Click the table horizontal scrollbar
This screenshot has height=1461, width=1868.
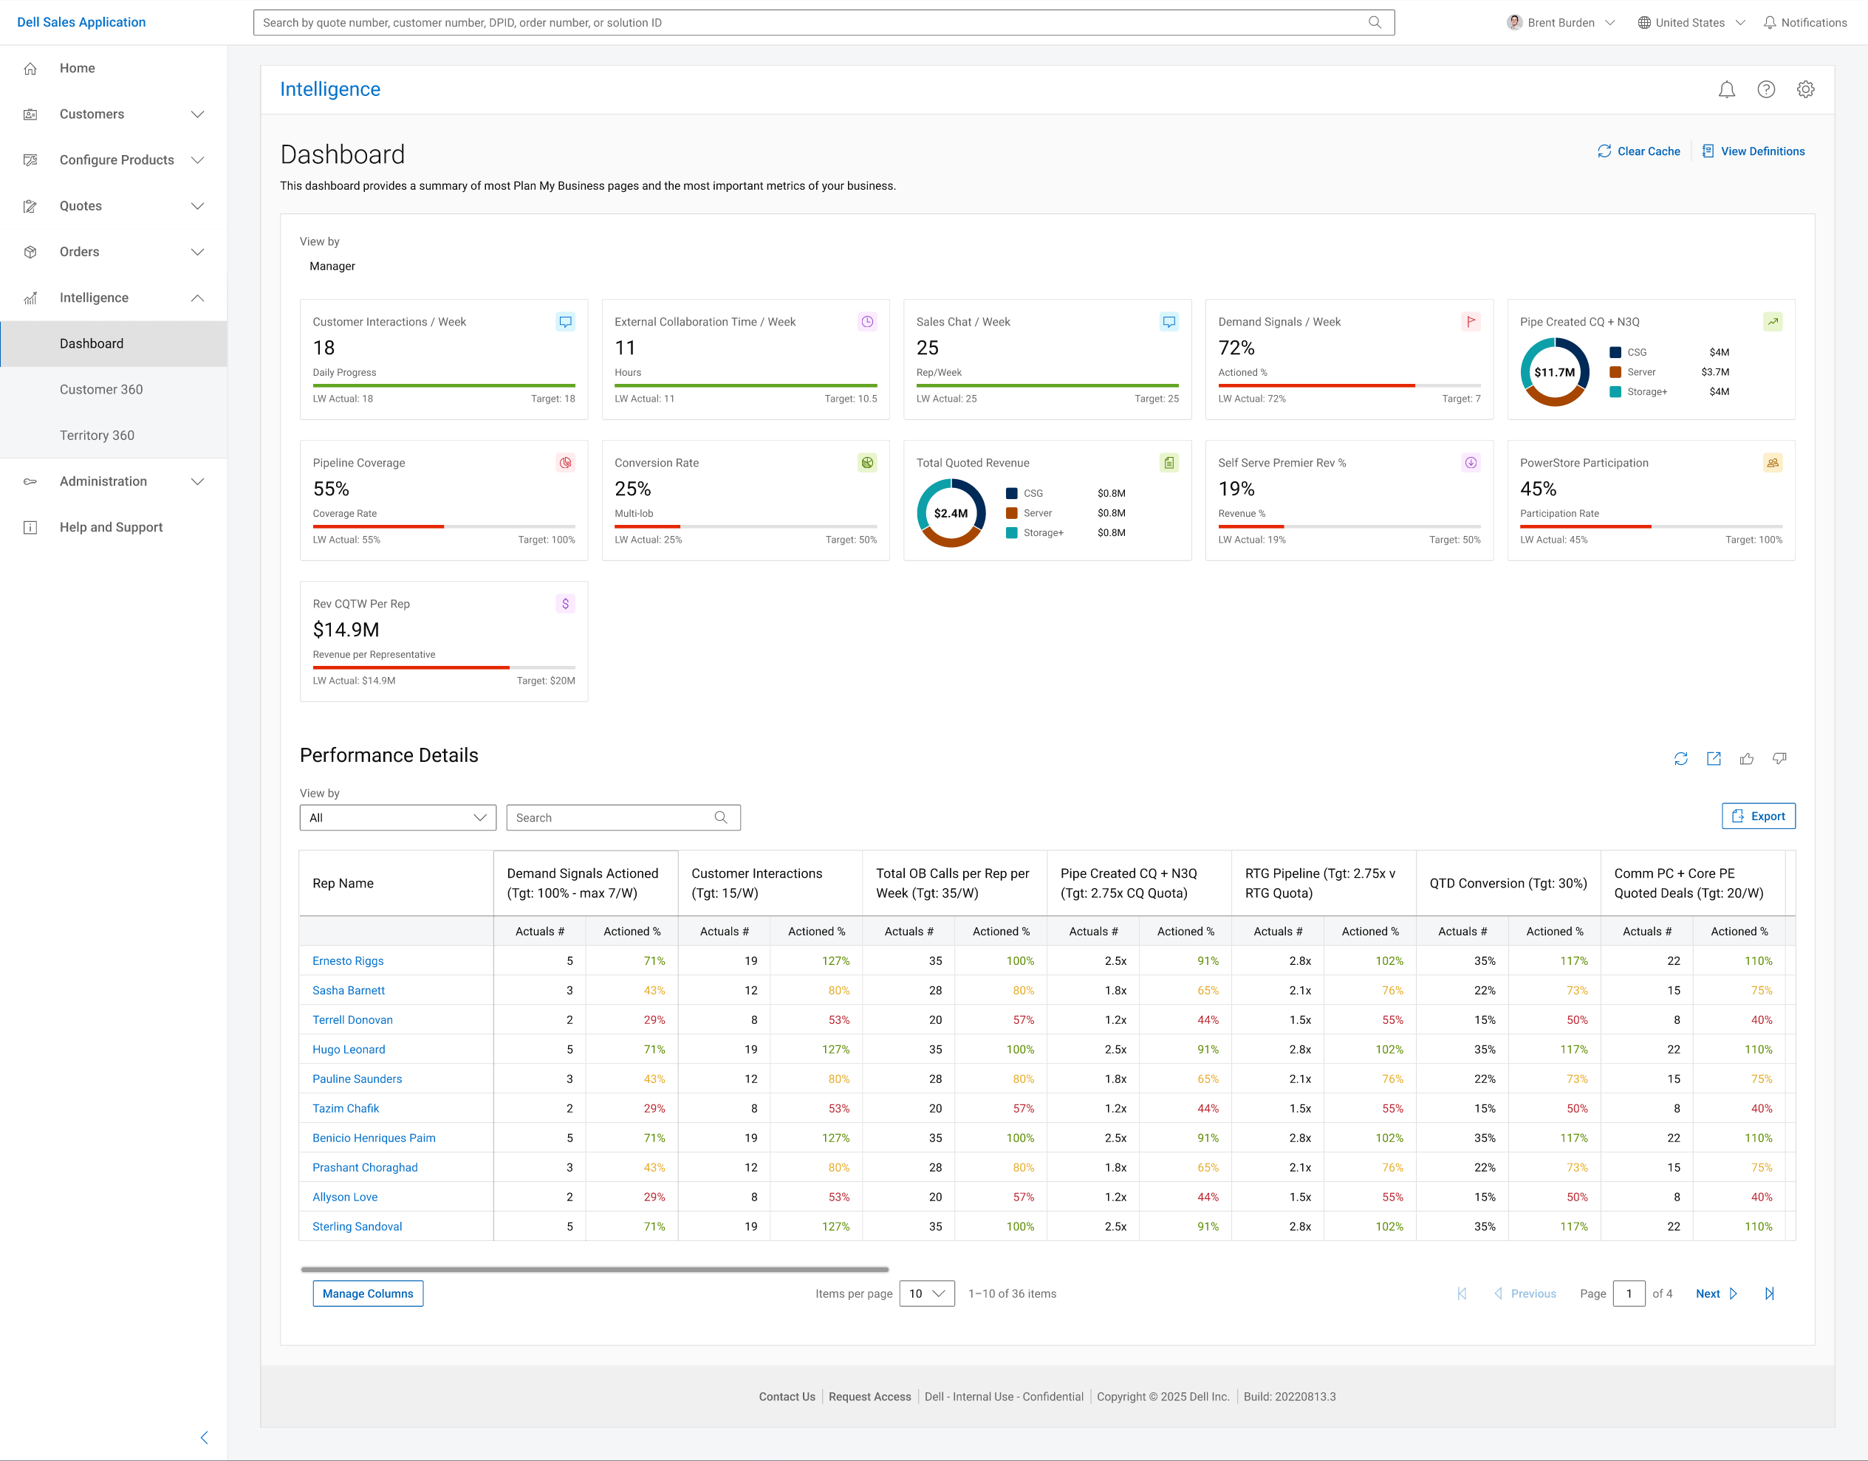[x=595, y=1269]
